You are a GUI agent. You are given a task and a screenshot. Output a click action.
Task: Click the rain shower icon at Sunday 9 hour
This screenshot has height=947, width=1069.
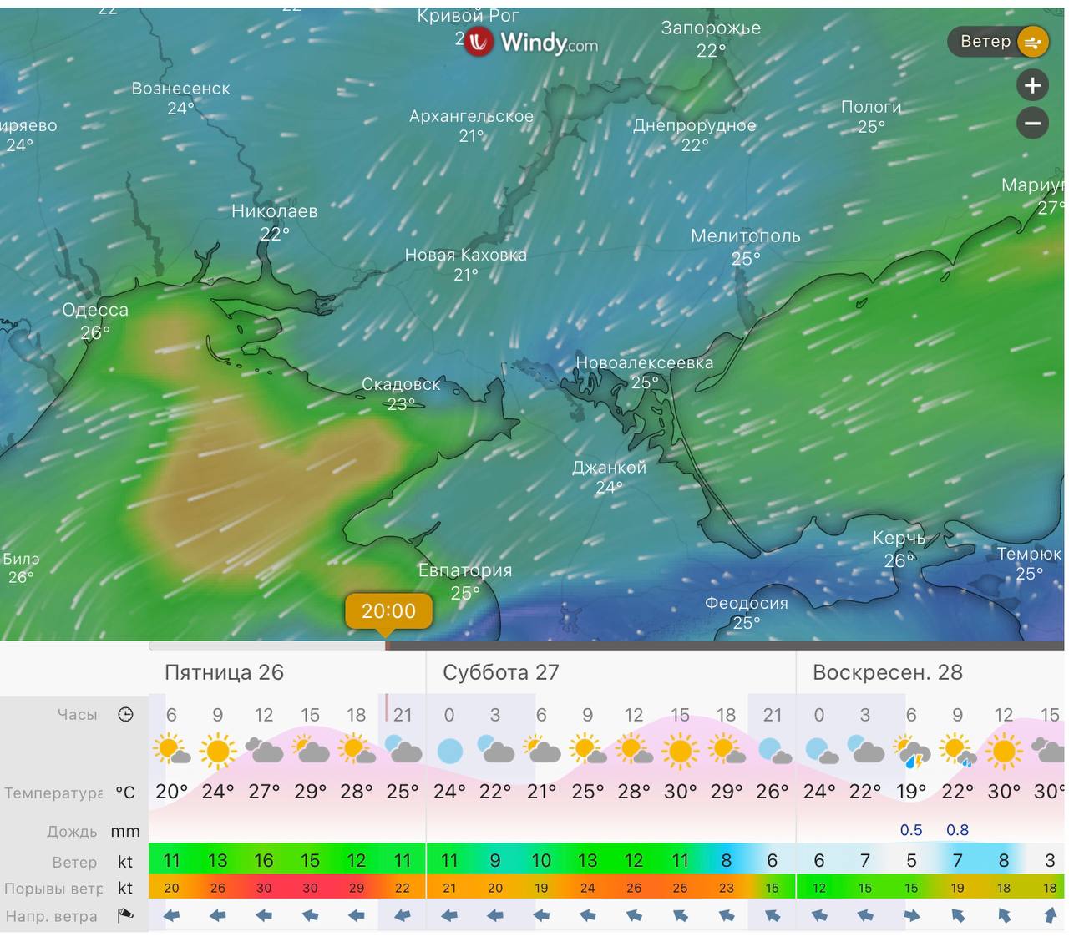pyautogui.click(x=957, y=751)
